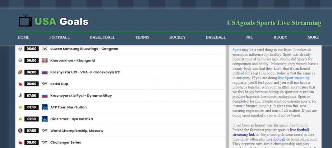Viewport: 332px width, 148px height.
Task: Open the RUGBY menu item
Action: pos(280,37)
